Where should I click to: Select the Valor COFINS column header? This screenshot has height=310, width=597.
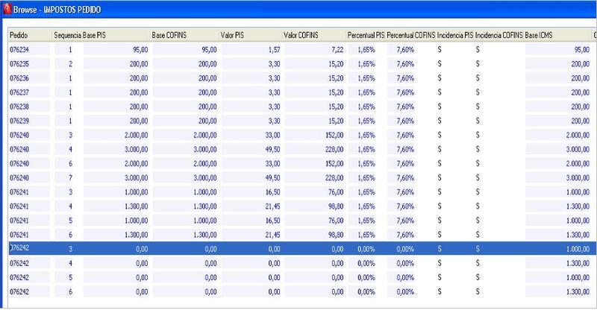pyautogui.click(x=303, y=35)
